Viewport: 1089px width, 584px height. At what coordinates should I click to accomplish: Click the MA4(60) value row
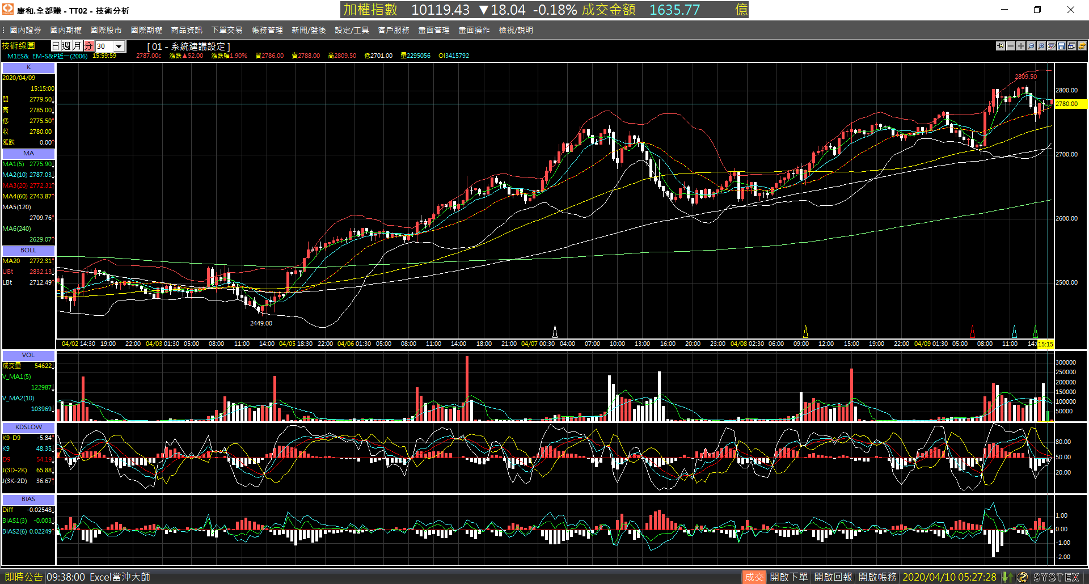(28, 197)
